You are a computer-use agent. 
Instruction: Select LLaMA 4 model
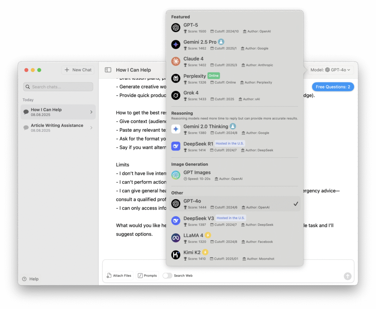click(235, 238)
